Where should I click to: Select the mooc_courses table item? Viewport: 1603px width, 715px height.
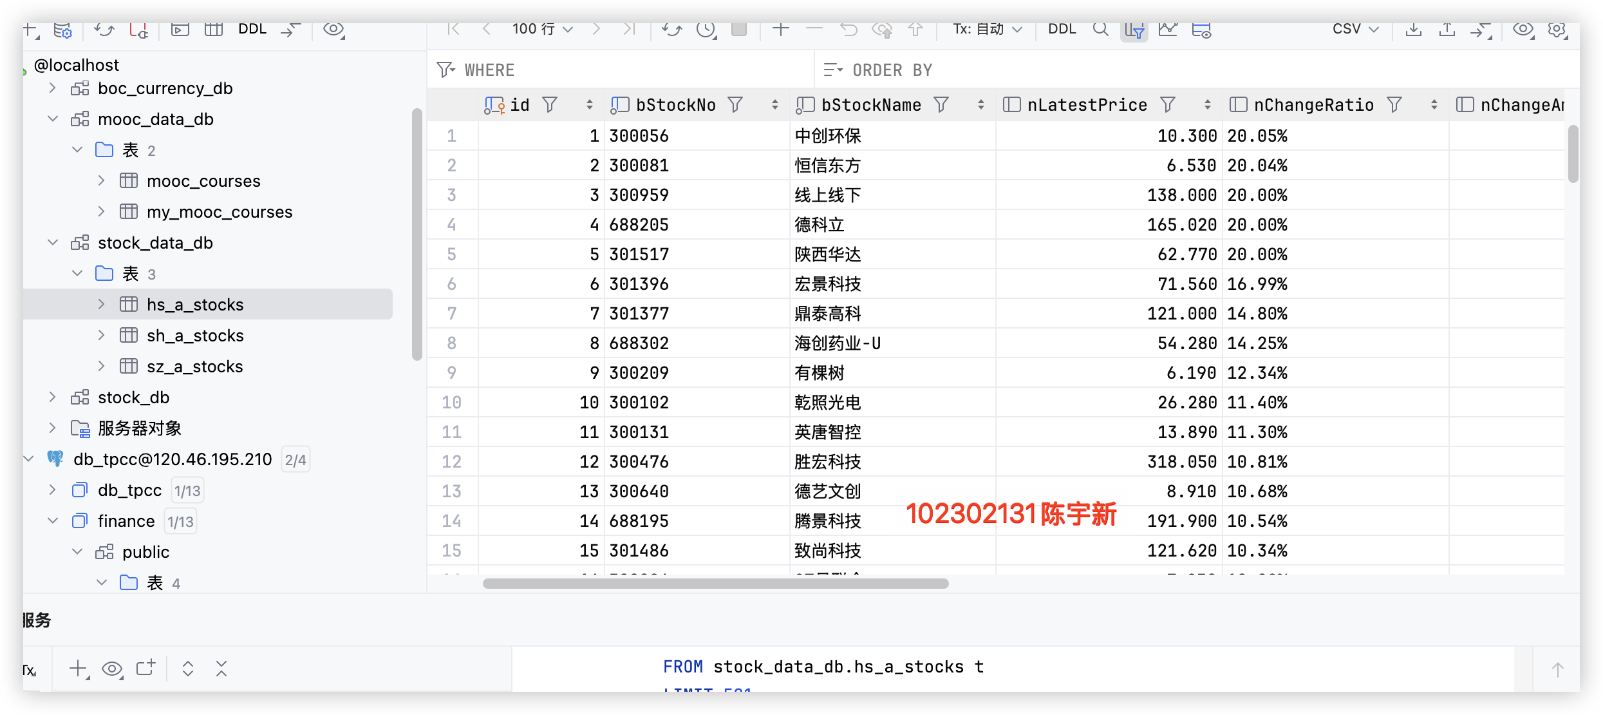(x=203, y=181)
